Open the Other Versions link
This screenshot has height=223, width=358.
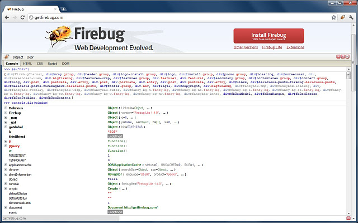(x=246, y=47)
